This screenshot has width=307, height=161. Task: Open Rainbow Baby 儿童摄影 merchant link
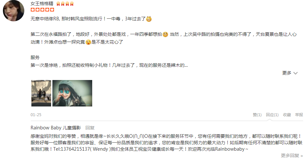coord(56,128)
